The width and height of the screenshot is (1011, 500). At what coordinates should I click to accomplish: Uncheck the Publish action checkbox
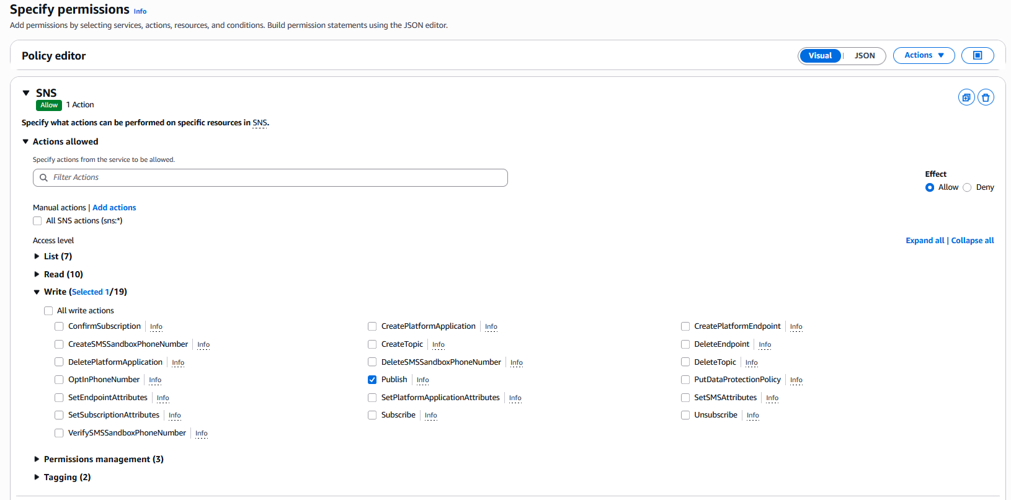tap(372, 380)
